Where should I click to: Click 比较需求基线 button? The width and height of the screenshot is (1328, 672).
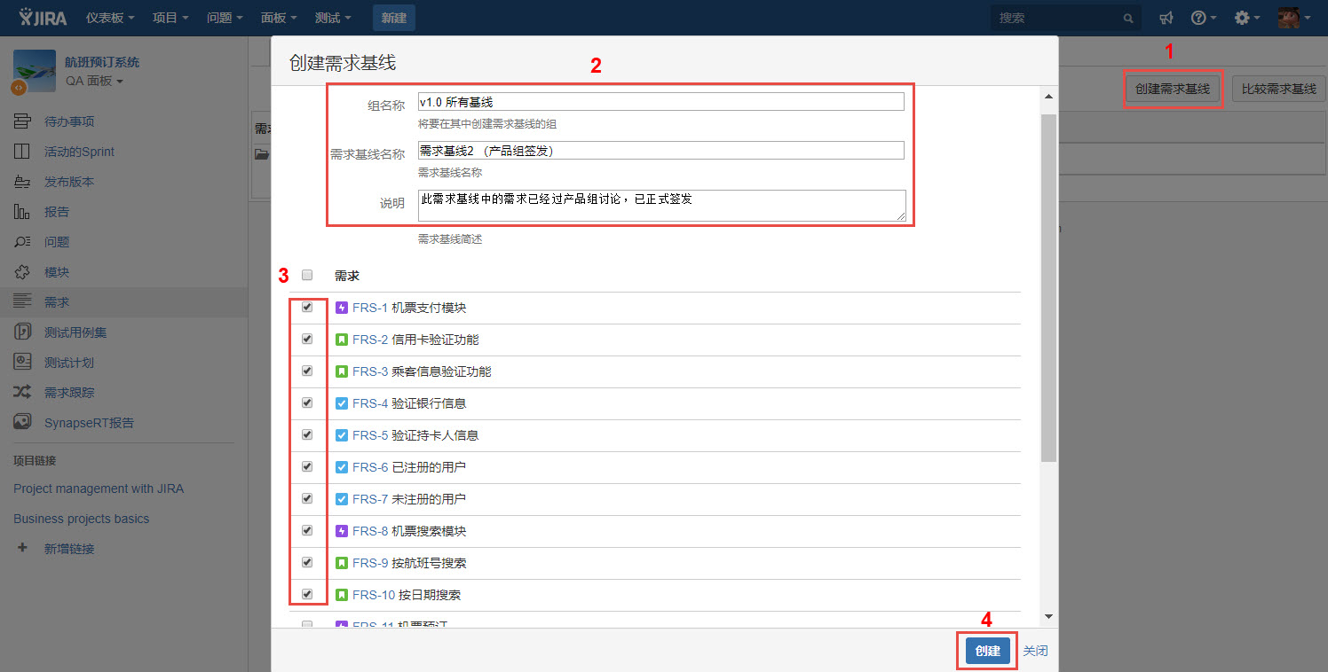point(1279,89)
